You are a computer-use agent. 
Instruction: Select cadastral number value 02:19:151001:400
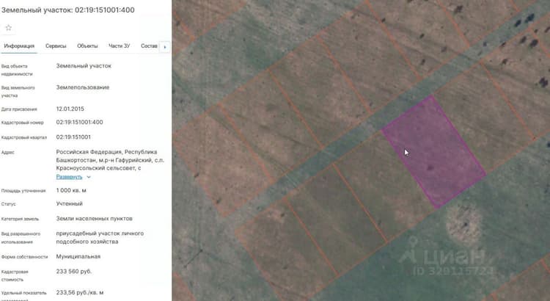(x=80, y=122)
